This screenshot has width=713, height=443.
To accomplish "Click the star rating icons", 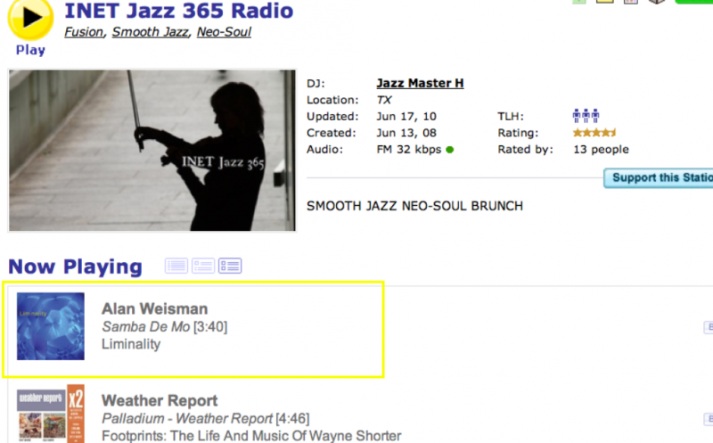I will coord(594,133).
